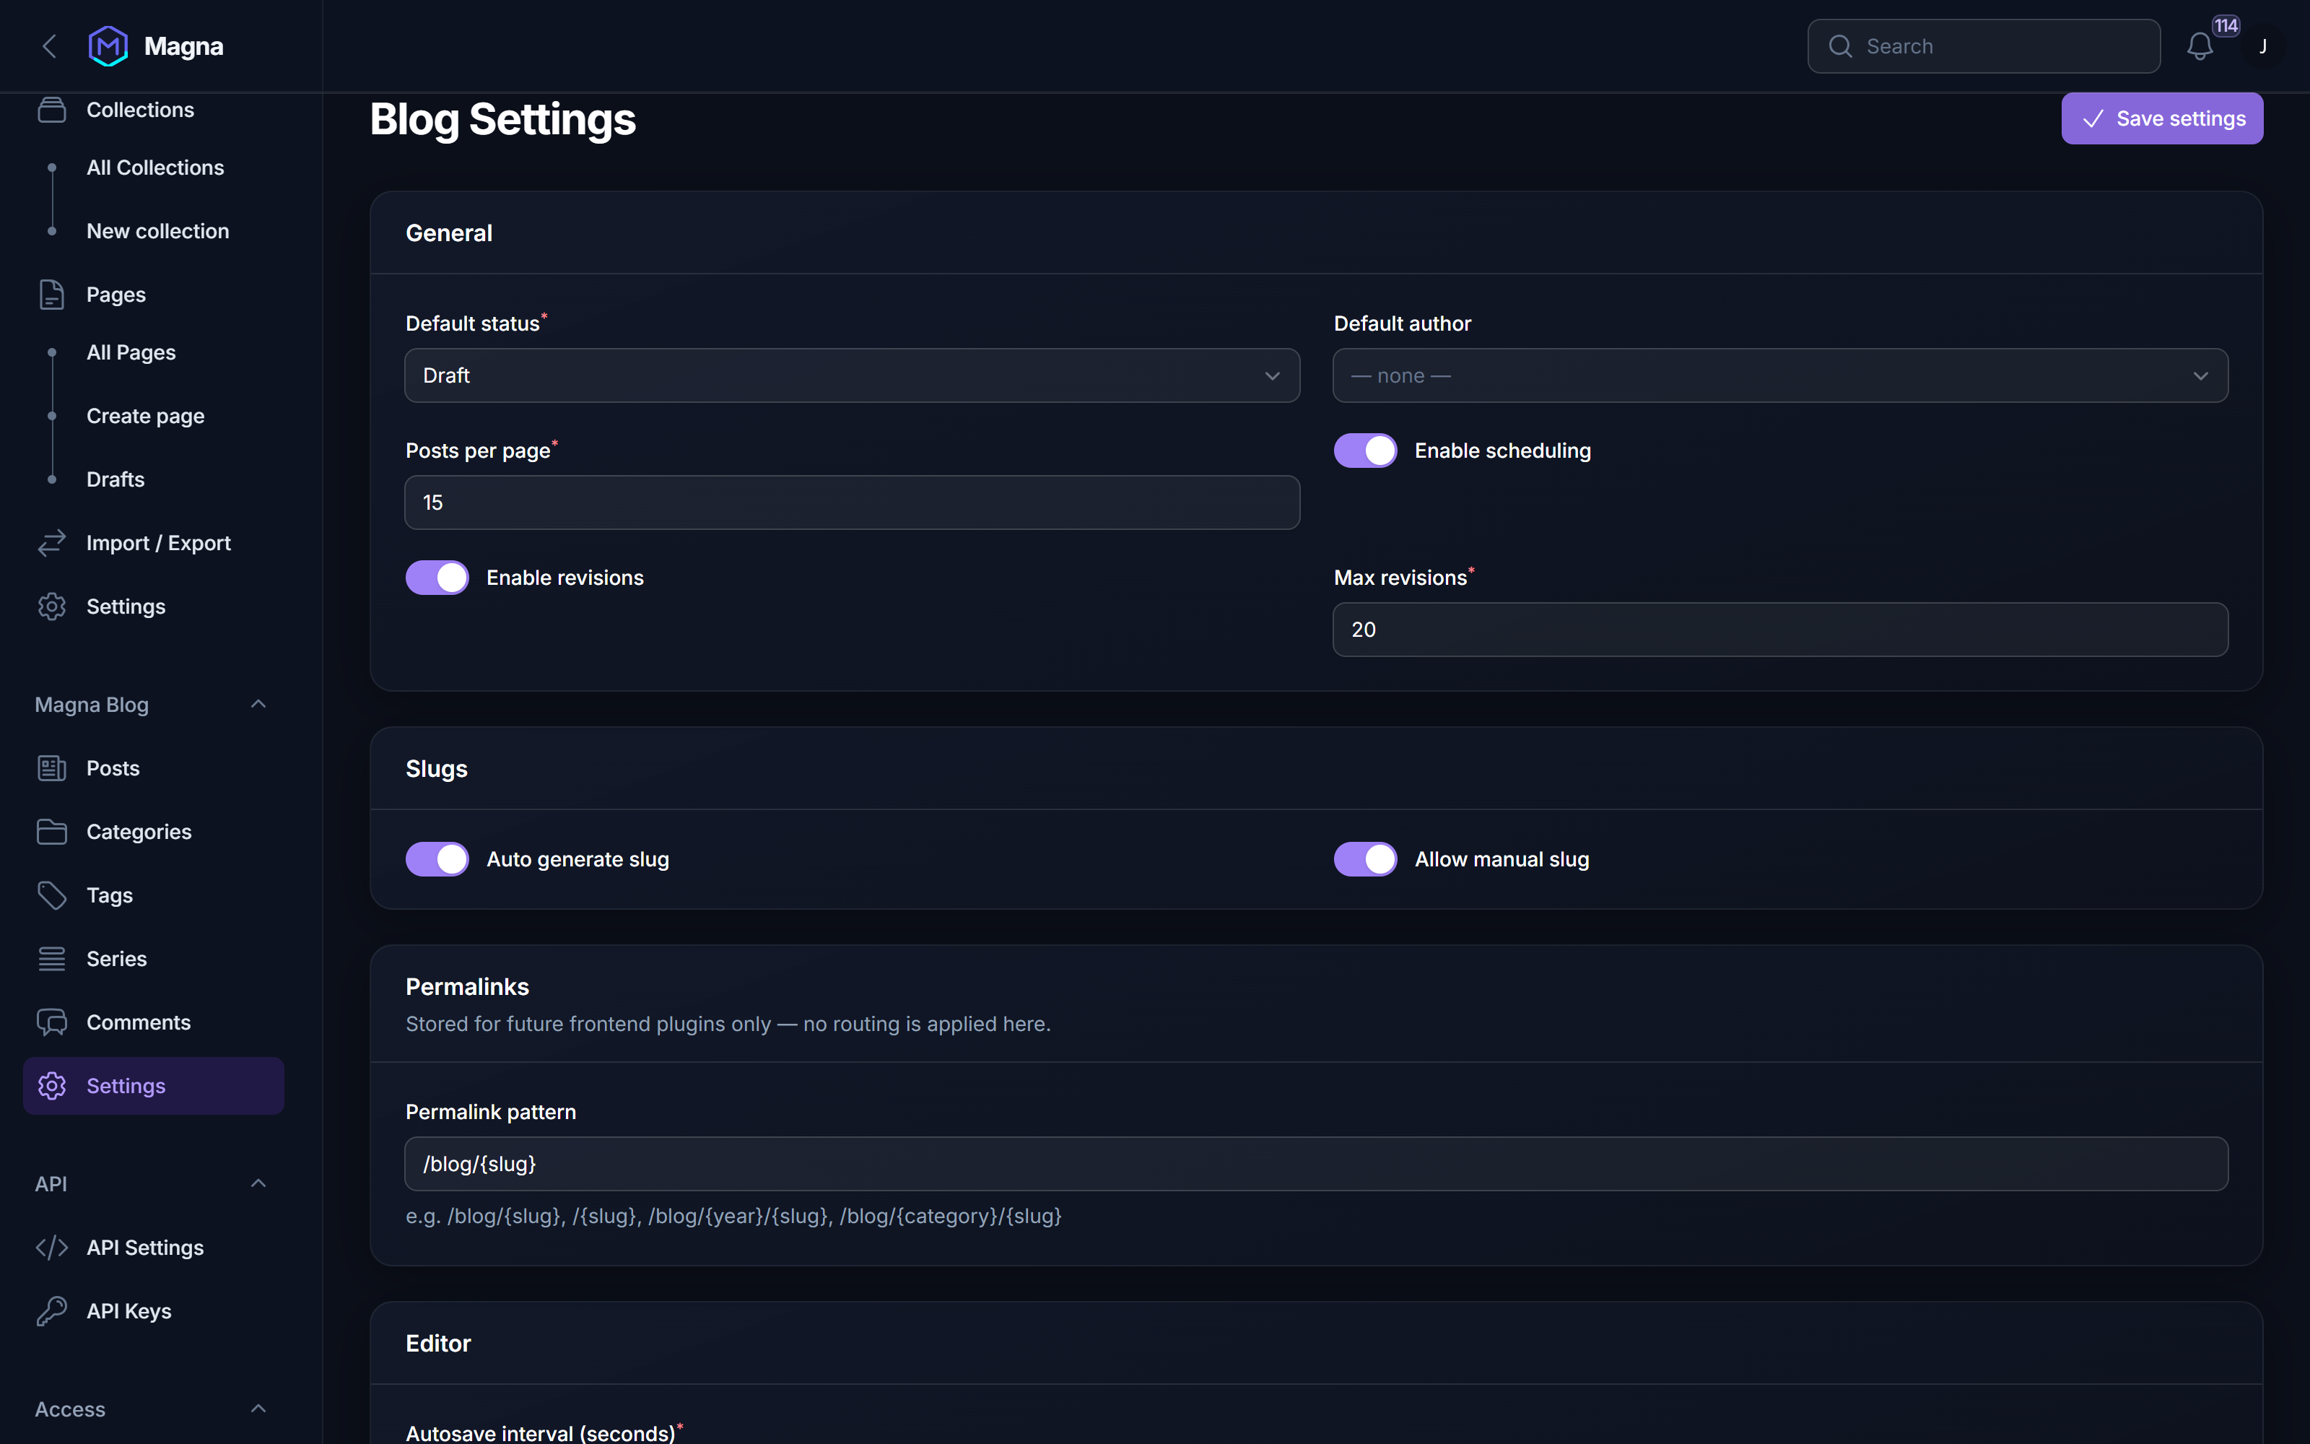Collapse the Access sidebar section
This screenshot has height=1444, width=2310.
[x=258, y=1409]
